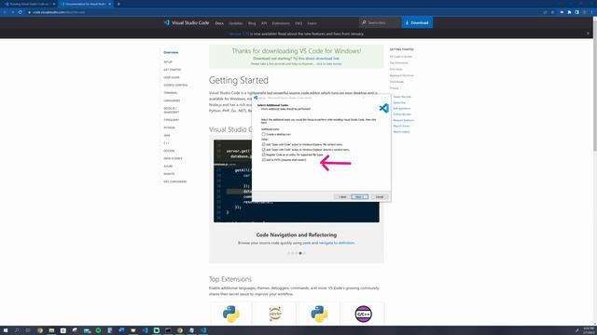Image resolution: width=597 pixels, height=335 pixels.
Task: Expand the Node.js / JavaScript sidebar section
Action: tap(172, 110)
